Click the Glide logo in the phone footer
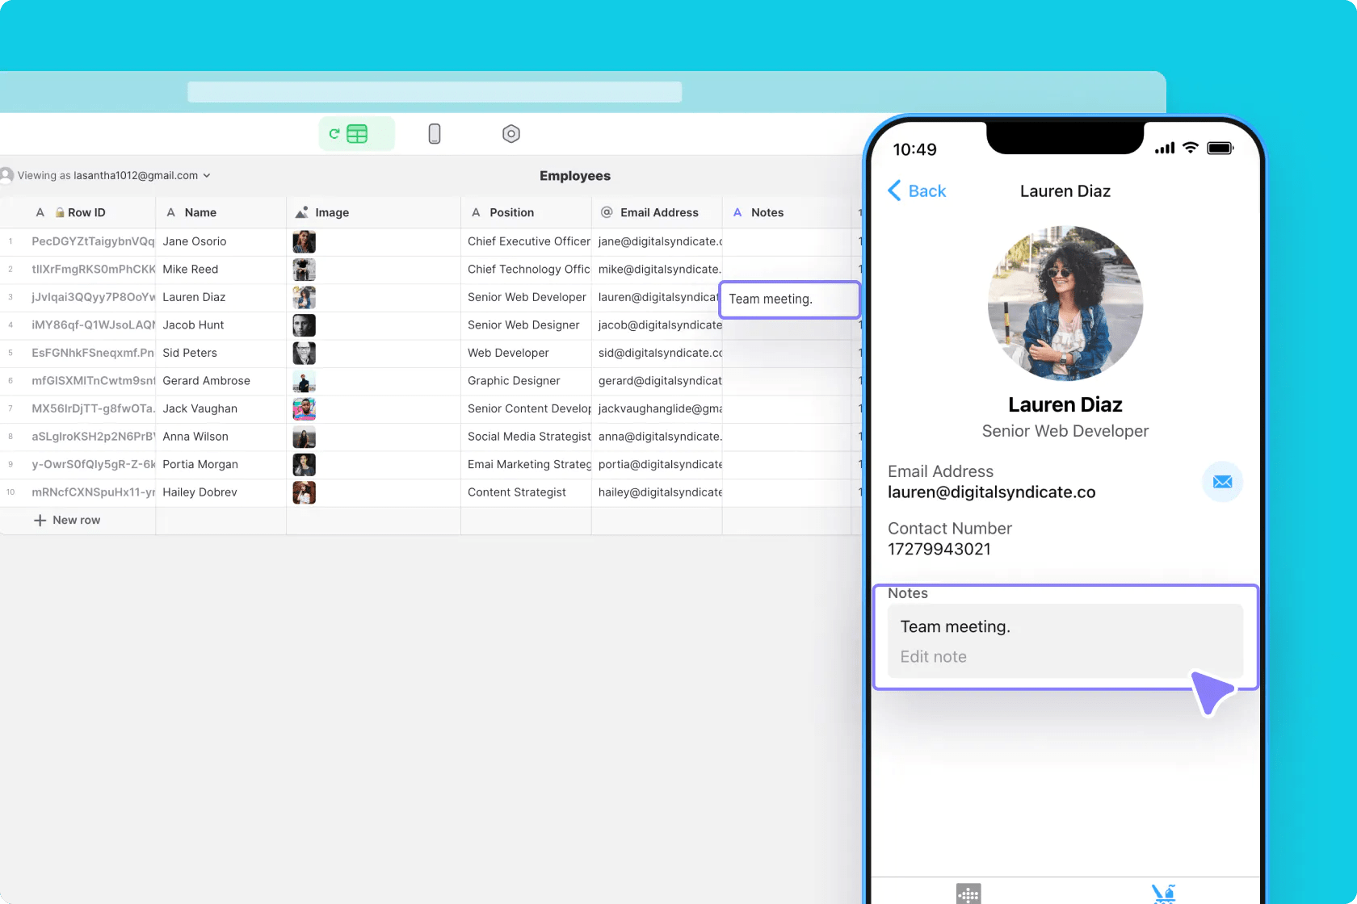Image resolution: width=1357 pixels, height=904 pixels. tap(1163, 894)
